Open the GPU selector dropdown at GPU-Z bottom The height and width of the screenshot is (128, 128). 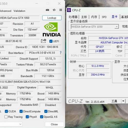11,124
